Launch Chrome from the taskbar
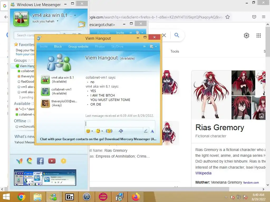 point(21,197)
